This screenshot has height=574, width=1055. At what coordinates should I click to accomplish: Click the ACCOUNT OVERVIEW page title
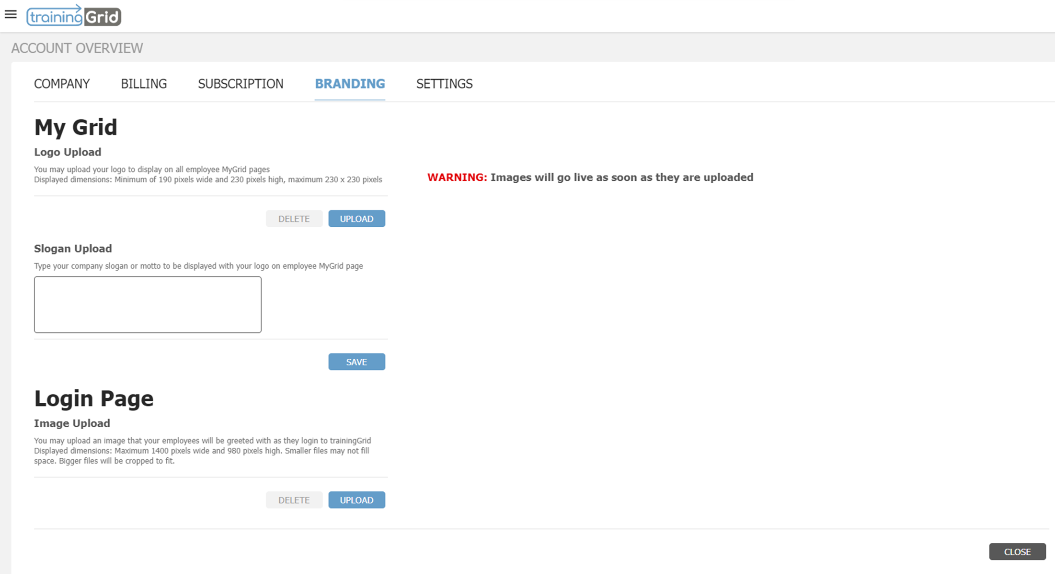pos(77,48)
